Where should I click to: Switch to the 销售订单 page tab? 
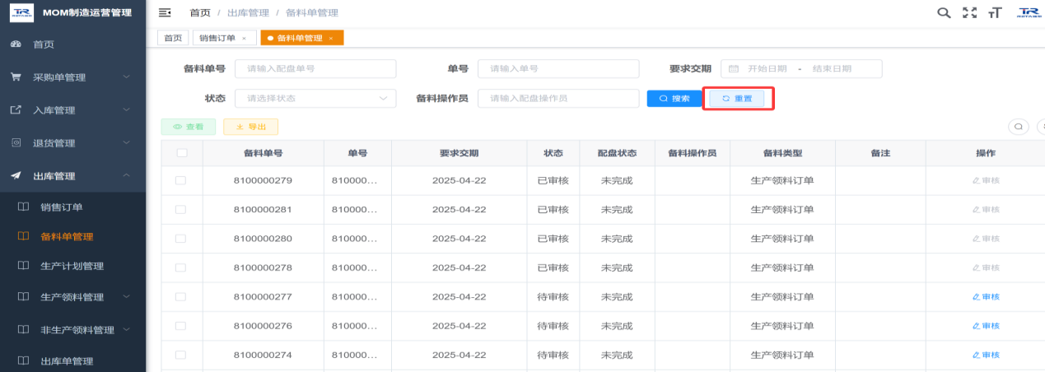click(x=223, y=38)
